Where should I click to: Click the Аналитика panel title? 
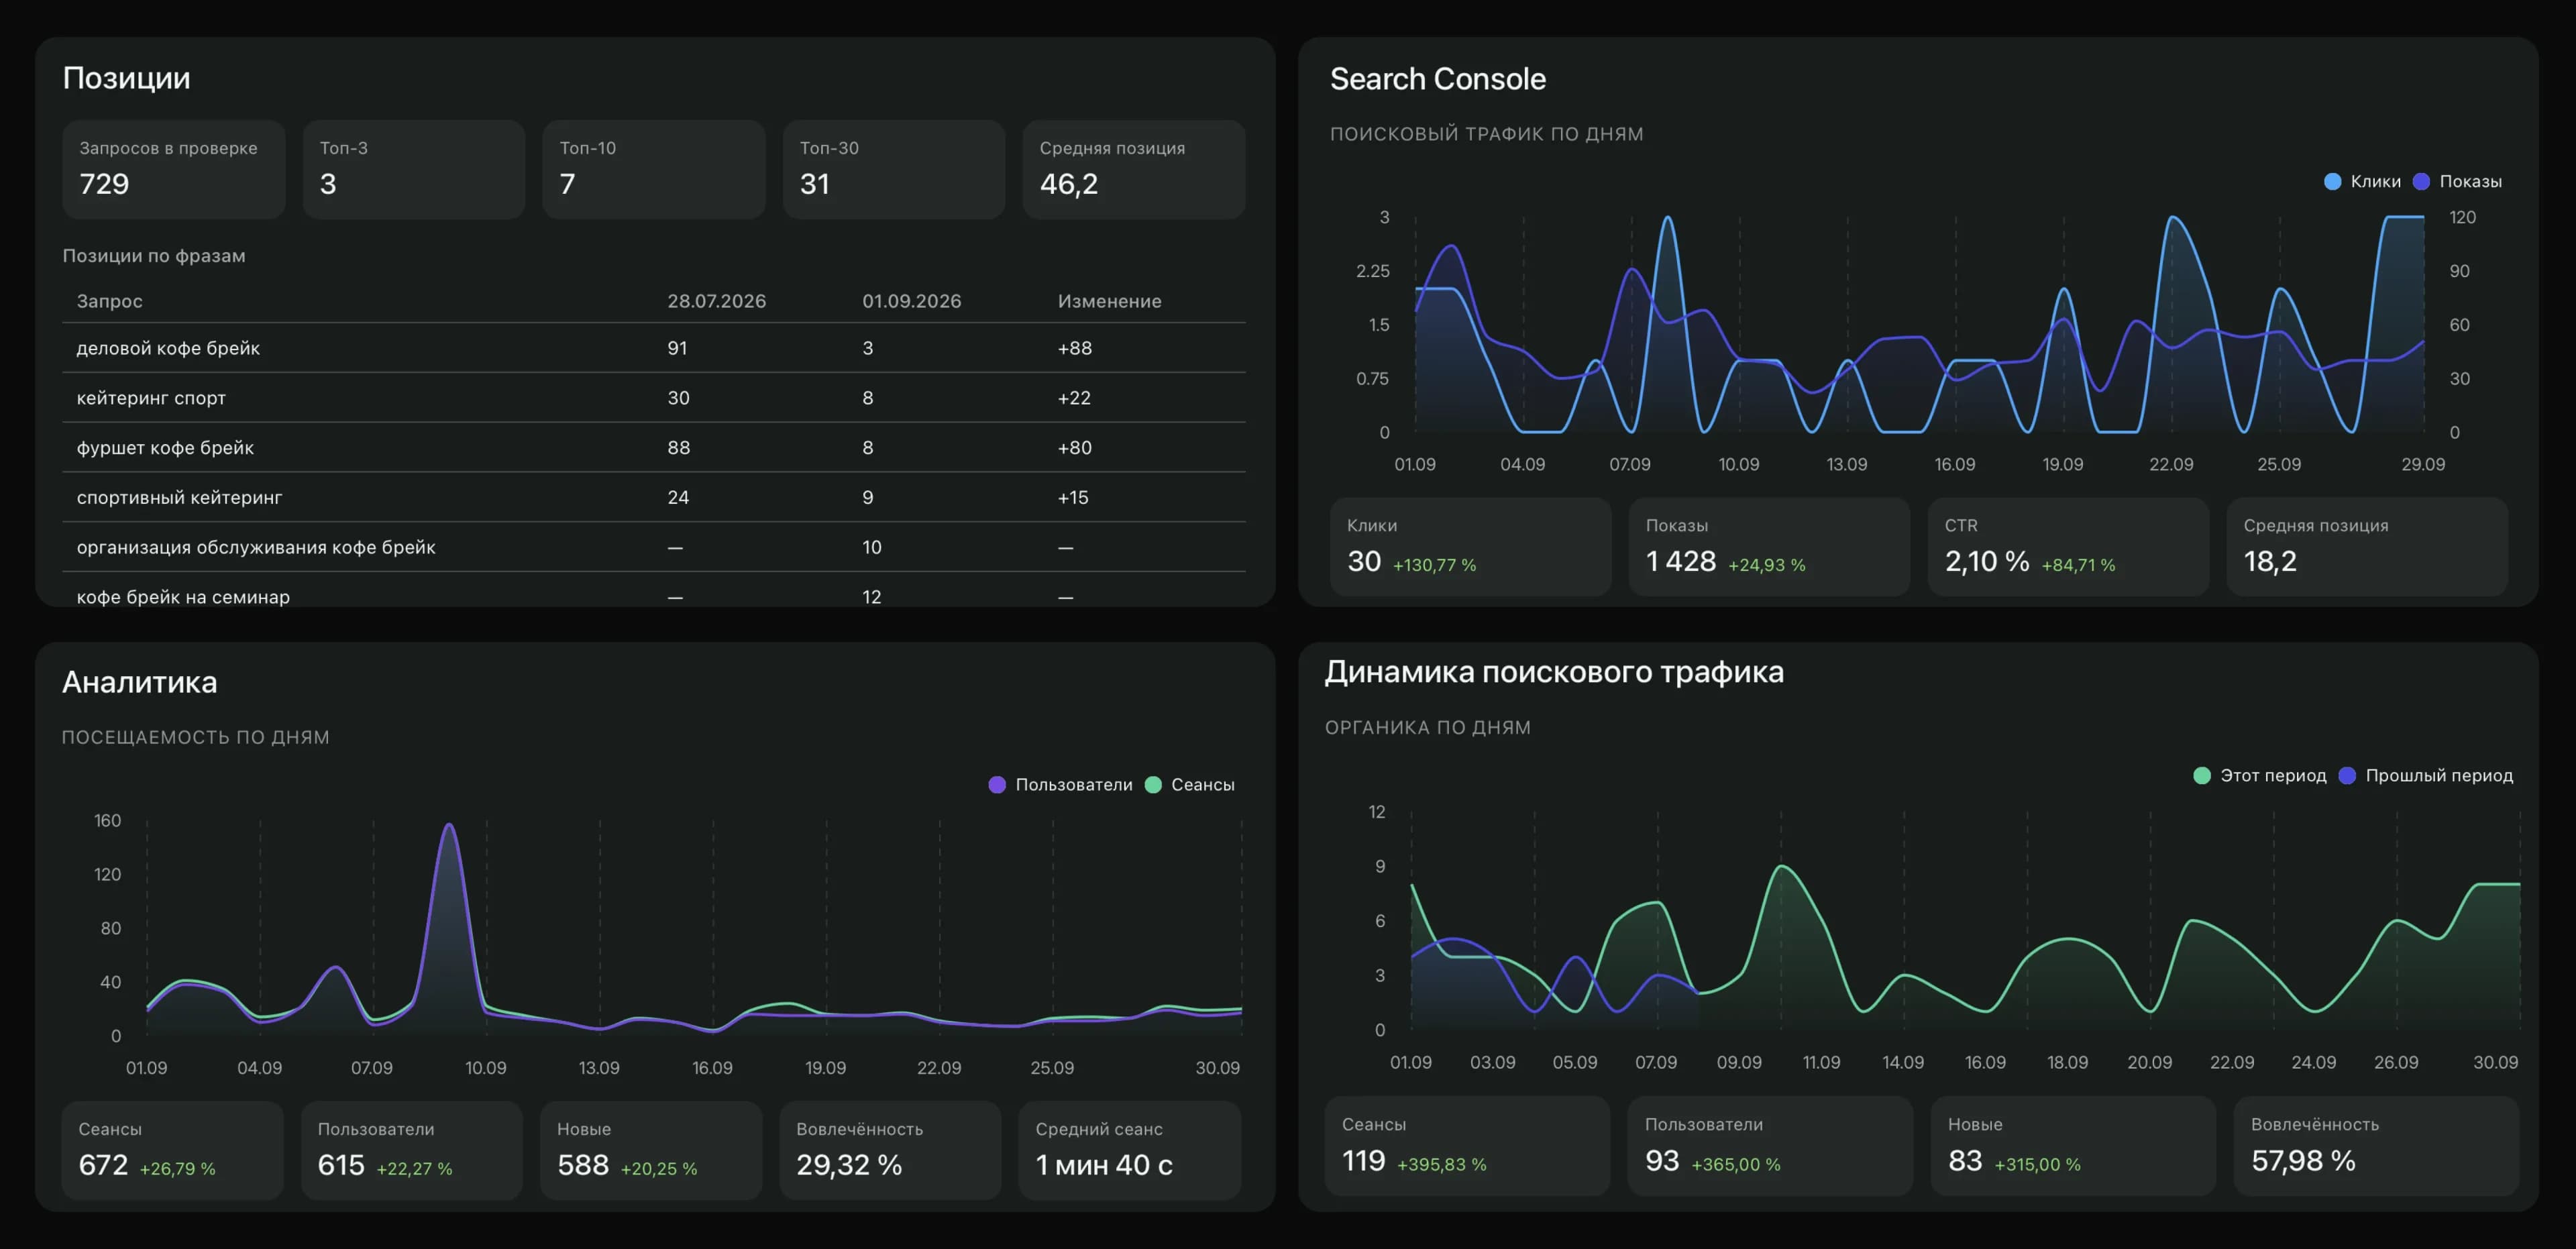(140, 682)
